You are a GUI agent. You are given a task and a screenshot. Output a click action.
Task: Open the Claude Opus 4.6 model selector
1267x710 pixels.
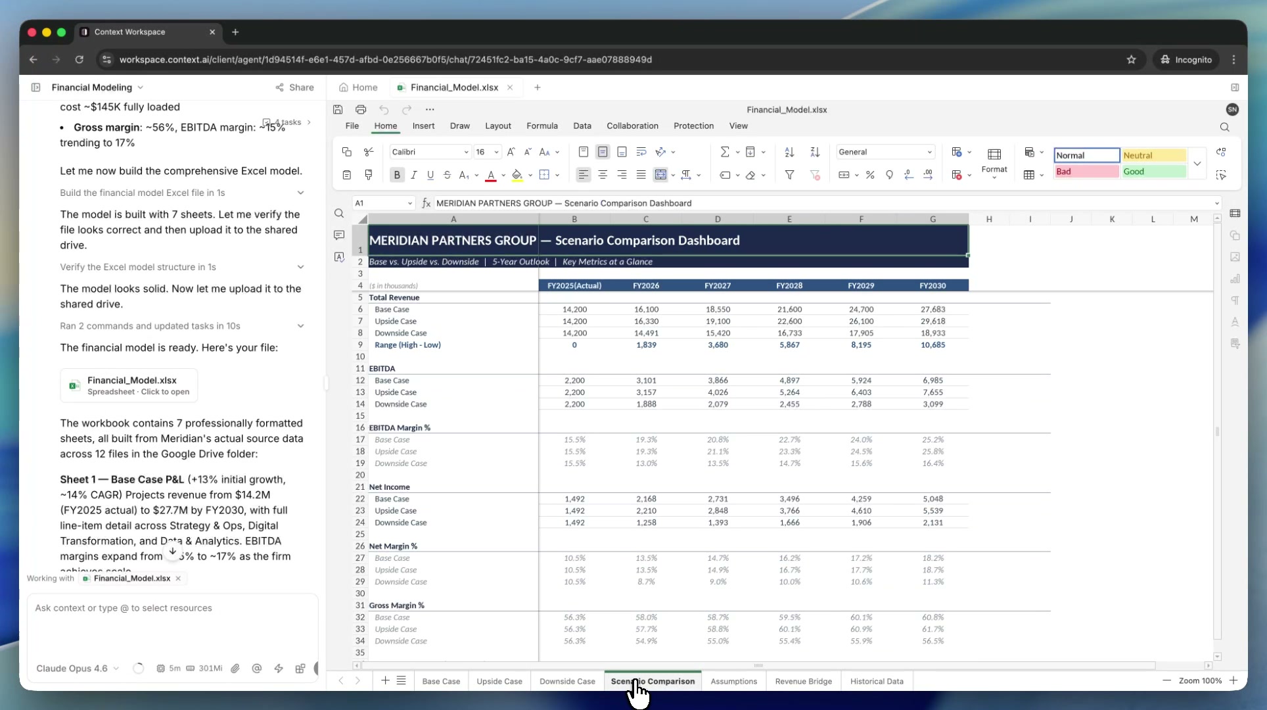tap(78, 669)
